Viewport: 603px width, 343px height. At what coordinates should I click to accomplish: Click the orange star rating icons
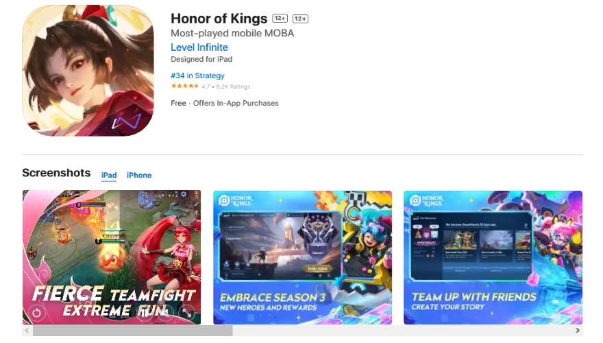185,86
